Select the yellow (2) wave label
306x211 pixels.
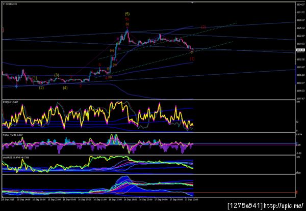[41, 88]
